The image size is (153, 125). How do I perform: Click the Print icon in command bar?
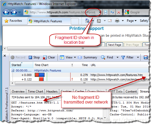point(117,21)
